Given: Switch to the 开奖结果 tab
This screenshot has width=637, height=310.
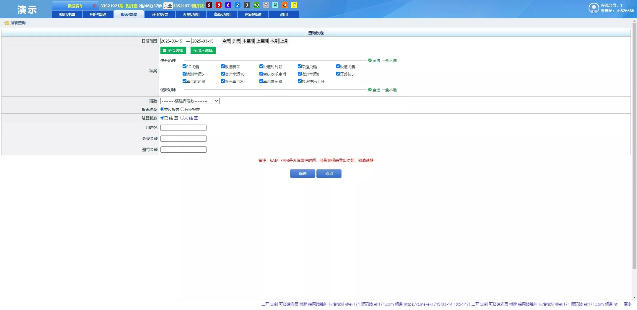Looking at the screenshot, I should (x=160, y=14).
